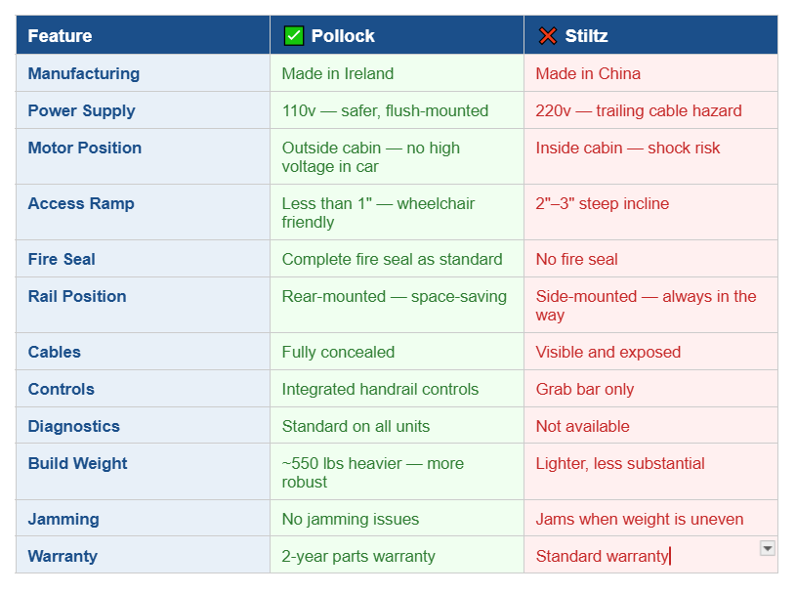Image resolution: width=796 pixels, height=594 pixels.
Task: Click the 'No jamming issues' cell
Action: point(350,519)
